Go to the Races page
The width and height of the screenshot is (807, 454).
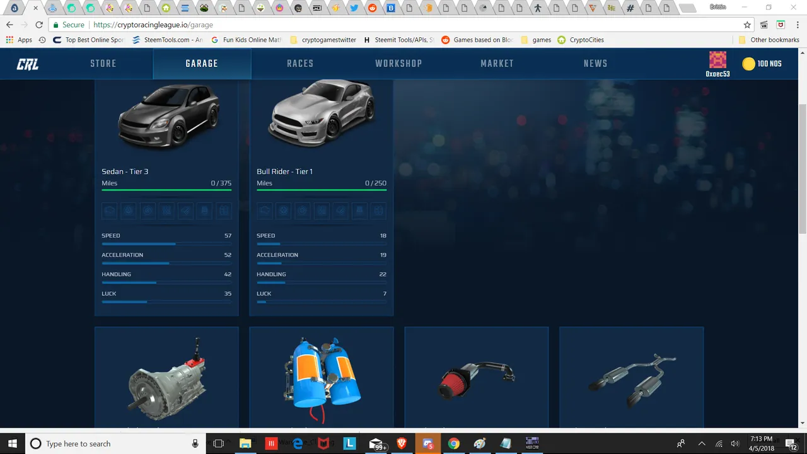click(x=300, y=64)
